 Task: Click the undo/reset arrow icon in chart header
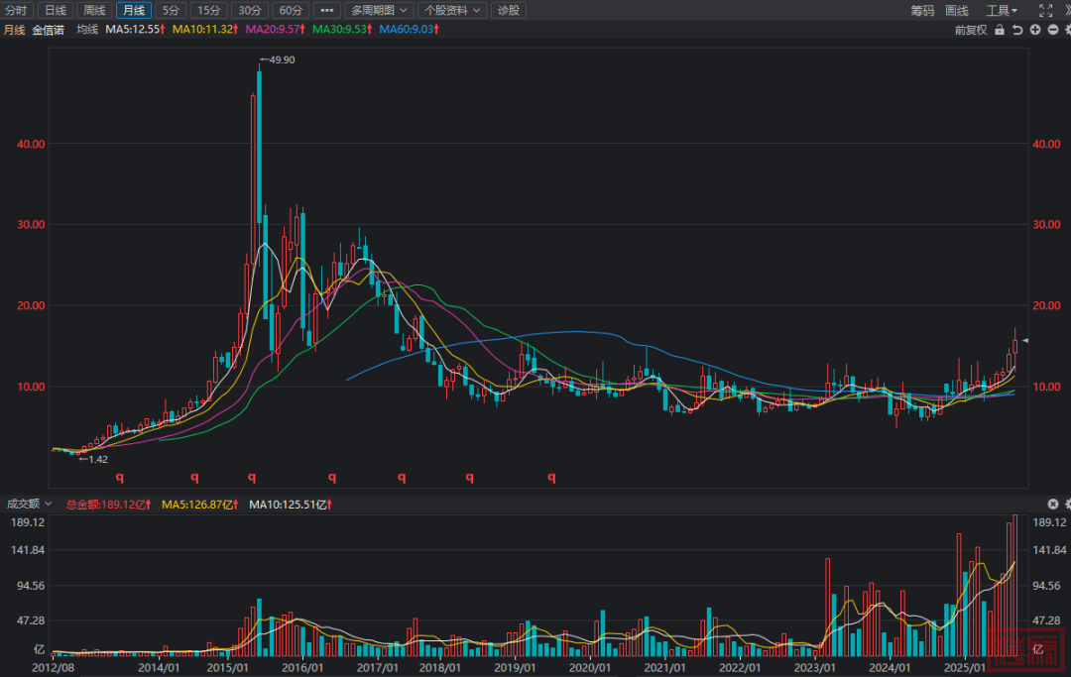click(x=1018, y=30)
